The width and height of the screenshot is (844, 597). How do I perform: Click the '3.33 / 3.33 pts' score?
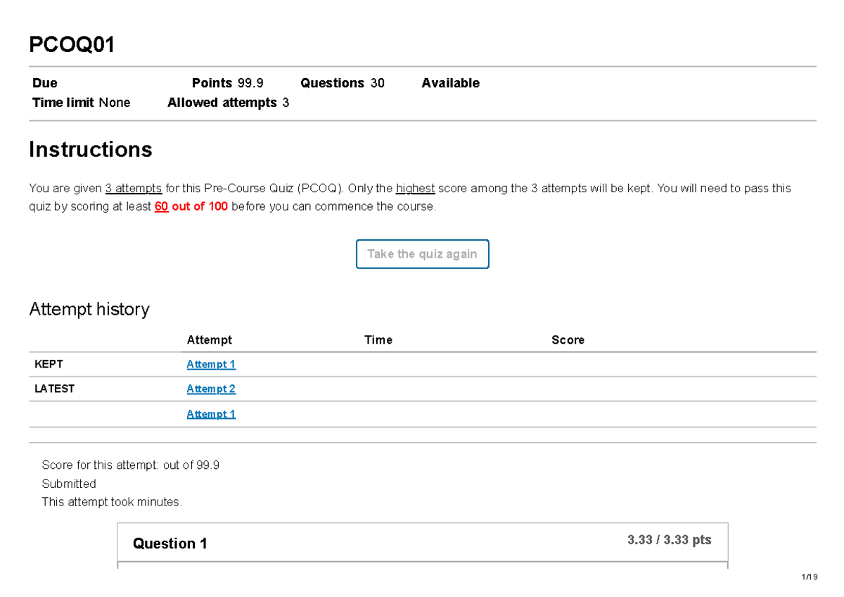click(x=670, y=541)
